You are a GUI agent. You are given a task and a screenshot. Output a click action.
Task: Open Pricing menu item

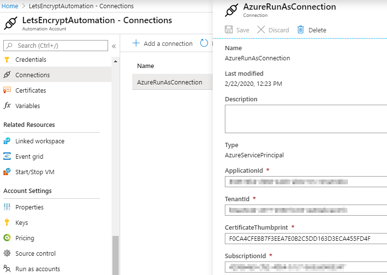[x=25, y=238]
